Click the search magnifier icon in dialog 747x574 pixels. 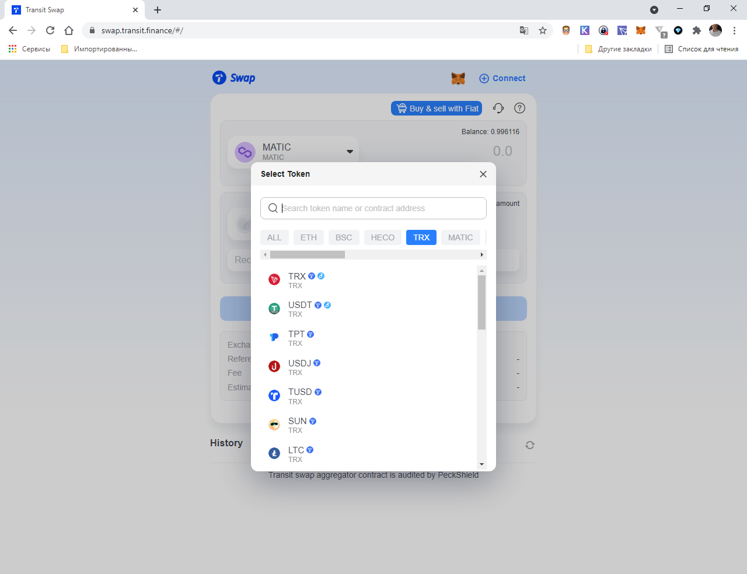coord(273,208)
